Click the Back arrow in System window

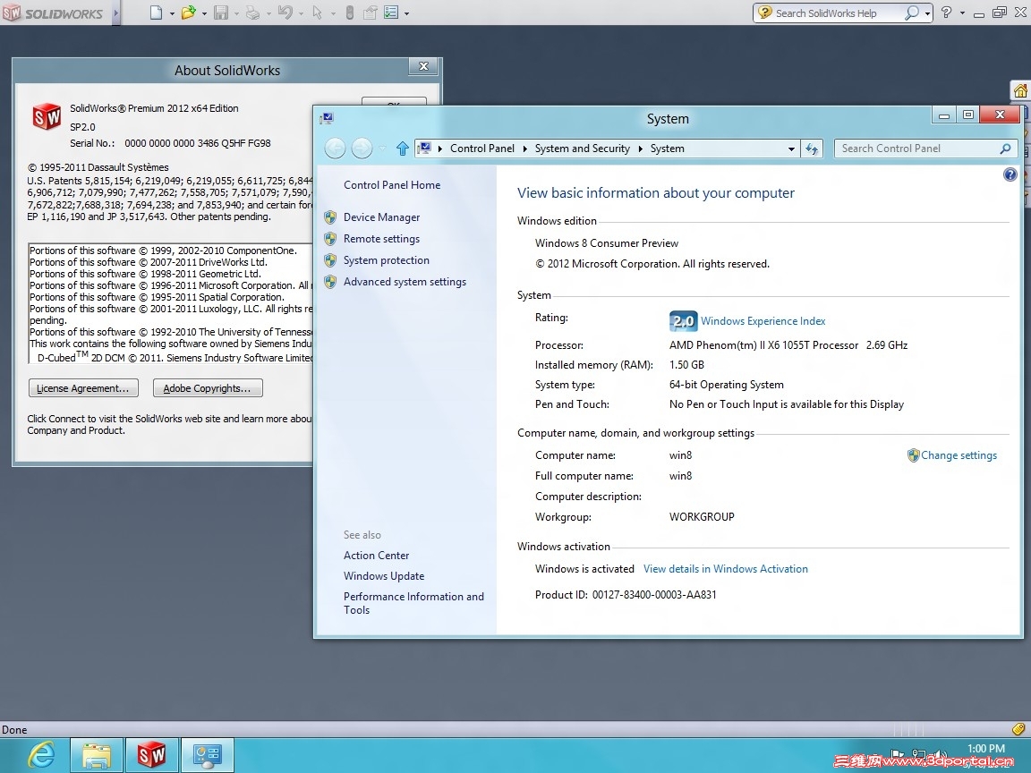(336, 149)
